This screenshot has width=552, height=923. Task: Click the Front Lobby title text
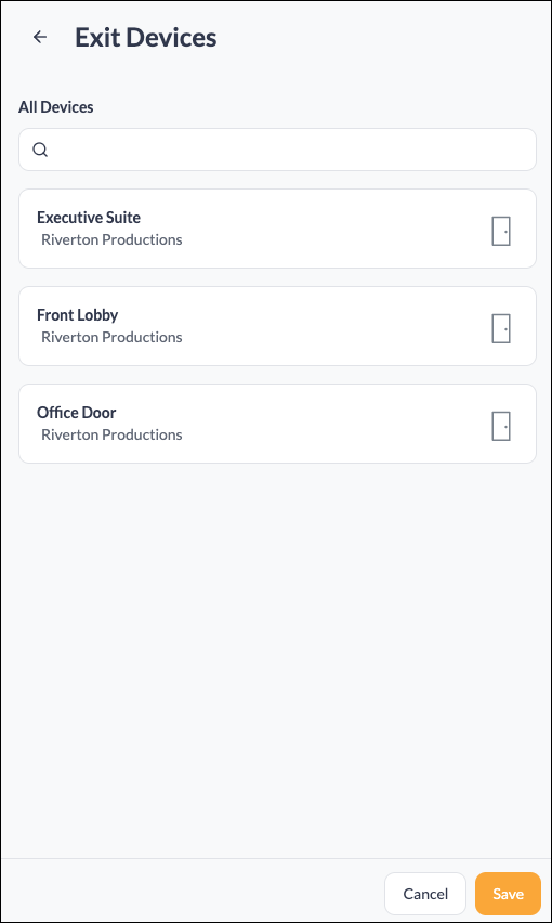click(x=77, y=315)
